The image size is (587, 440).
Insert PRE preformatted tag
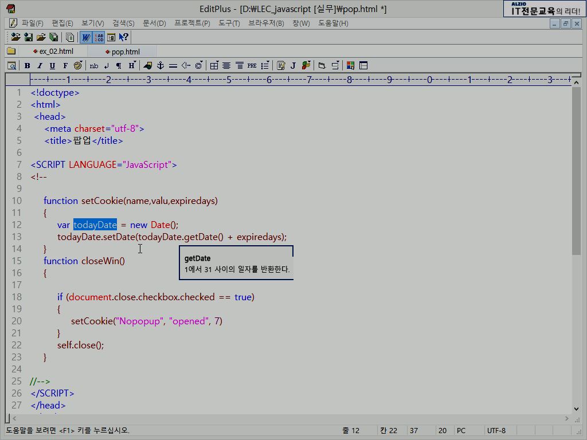pos(252,66)
